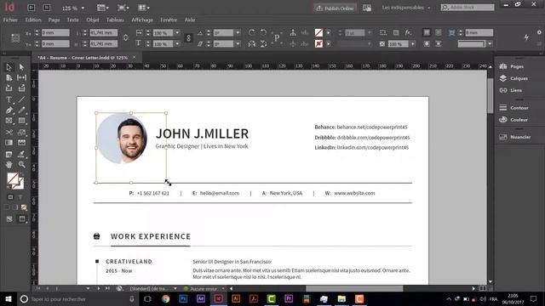Screen dimensions: 545x306
Task: Open rotation angle dropdown
Action: pos(238,32)
